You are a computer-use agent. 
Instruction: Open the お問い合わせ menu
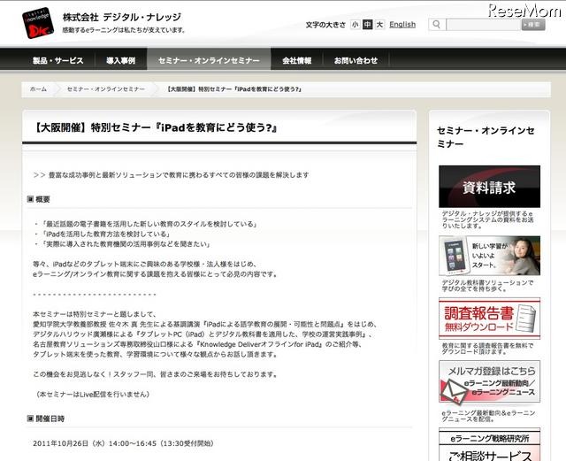(x=356, y=60)
